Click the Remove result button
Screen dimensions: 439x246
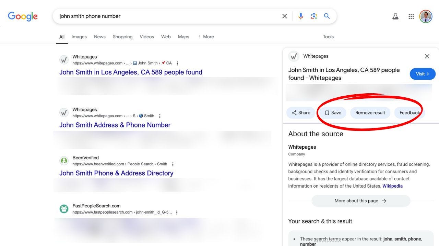(x=370, y=113)
